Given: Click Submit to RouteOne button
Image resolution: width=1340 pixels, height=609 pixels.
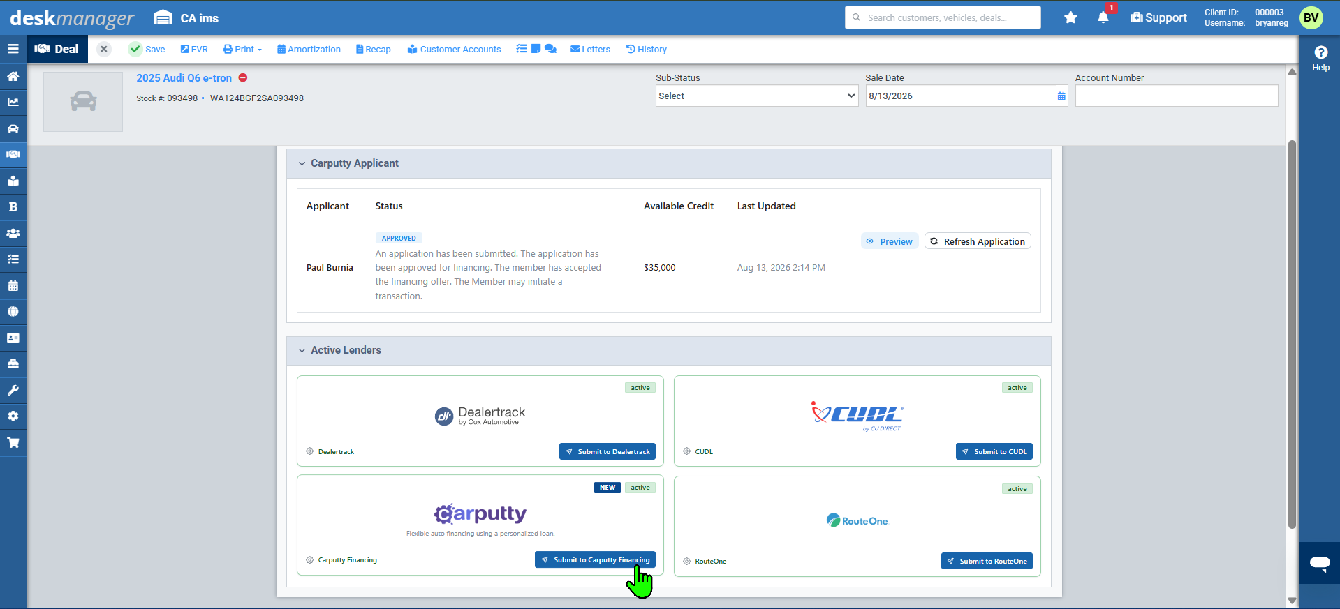Looking at the screenshot, I should pos(987,561).
